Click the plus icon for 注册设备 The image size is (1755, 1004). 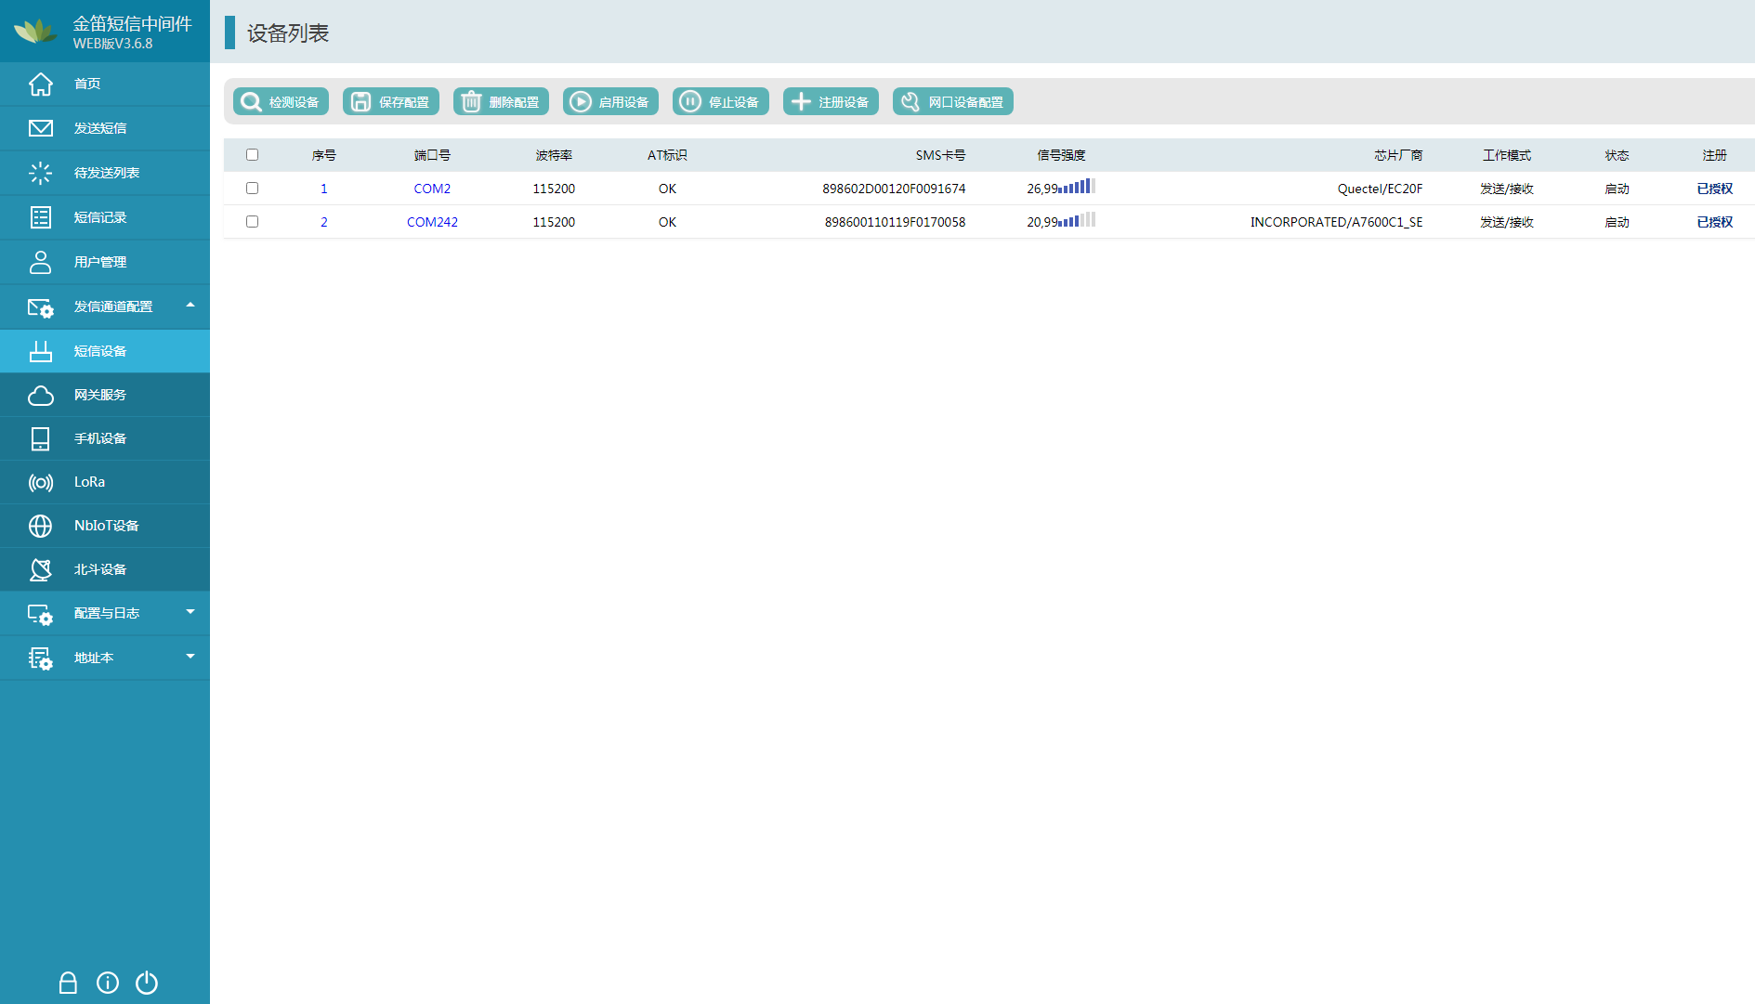click(x=801, y=102)
